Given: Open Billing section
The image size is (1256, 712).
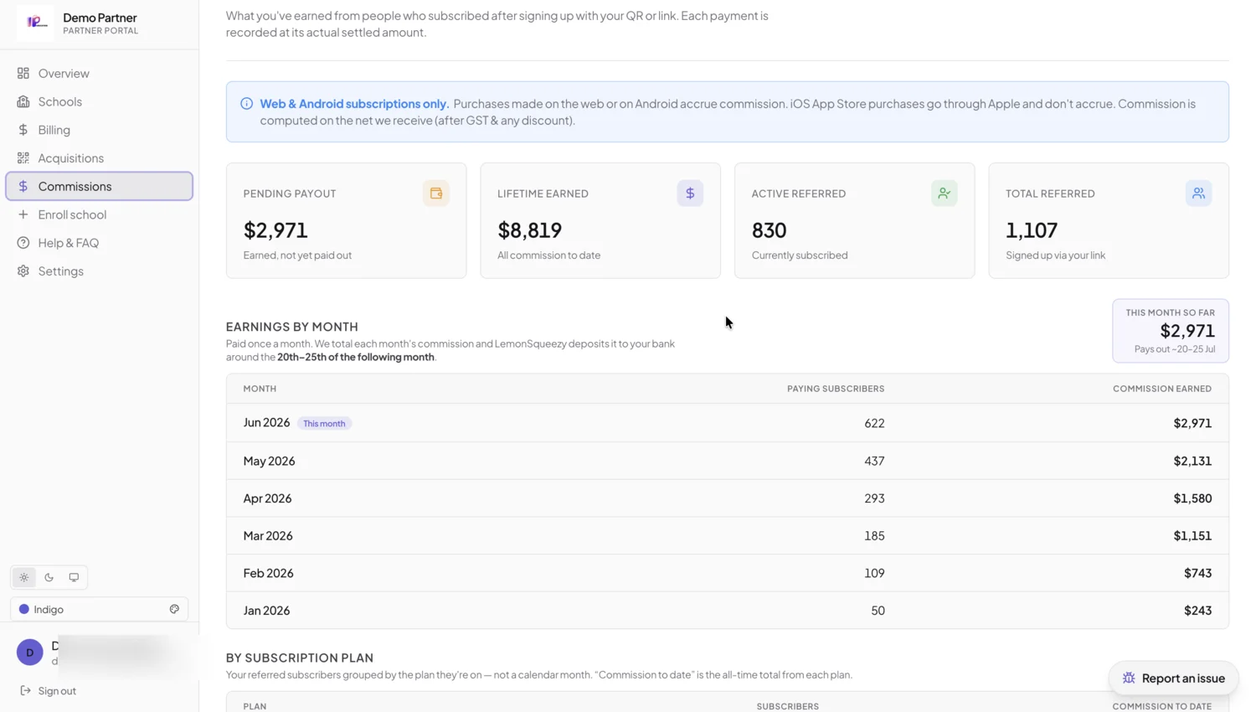Looking at the screenshot, I should click(x=100, y=130).
